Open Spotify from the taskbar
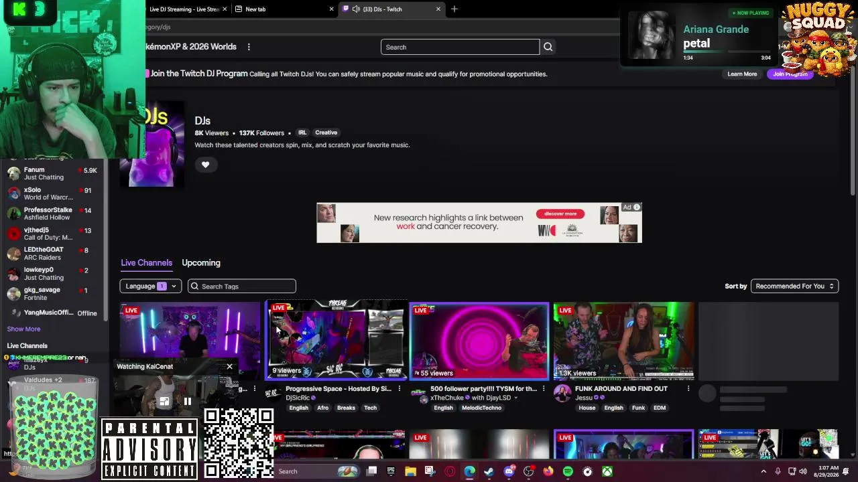 (568, 471)
